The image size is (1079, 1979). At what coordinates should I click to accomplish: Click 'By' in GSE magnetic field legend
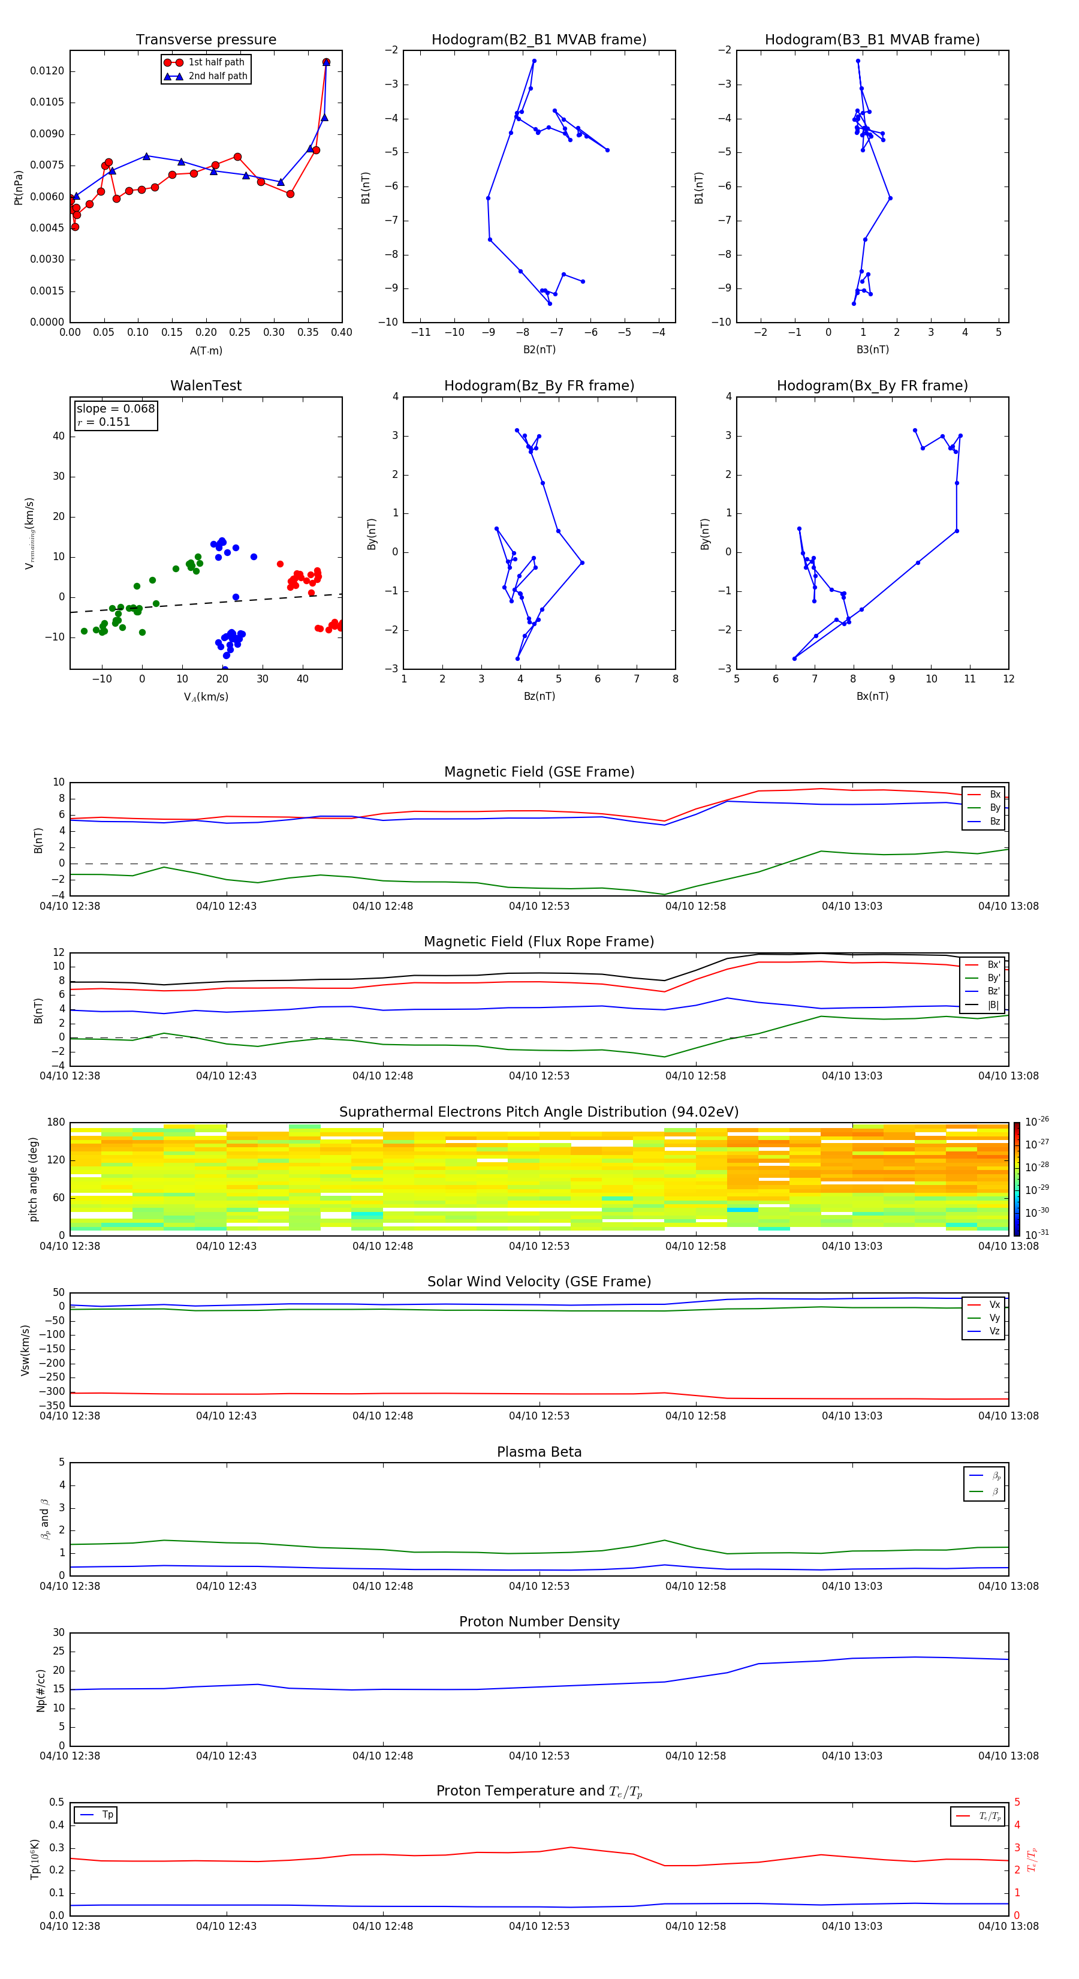click(984, 807)
